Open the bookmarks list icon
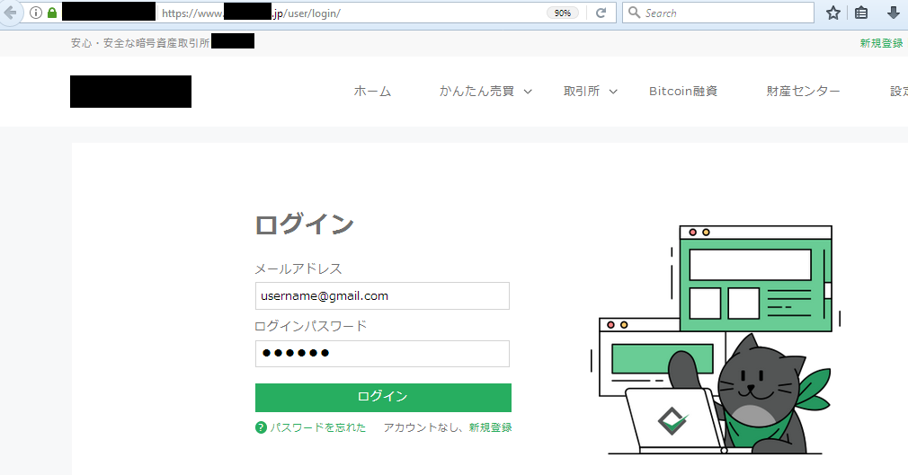 (x=861, y=13)
